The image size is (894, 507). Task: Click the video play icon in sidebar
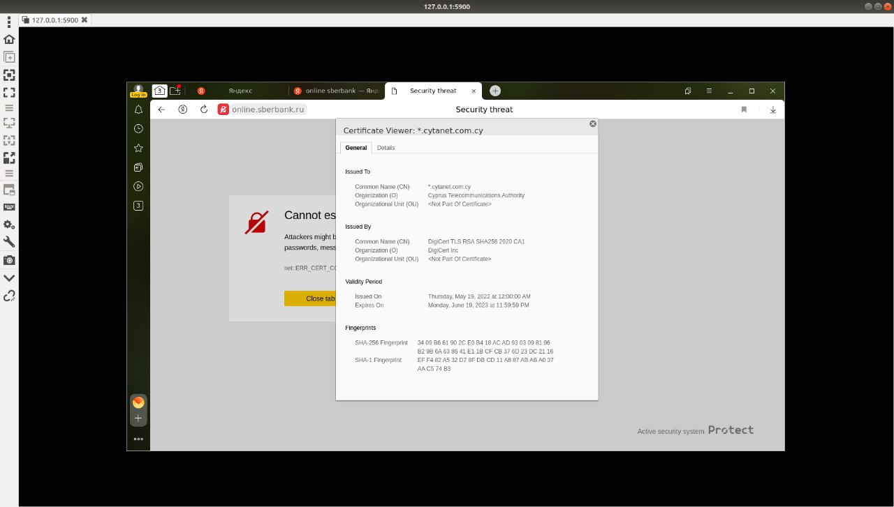click(x=138, y=186)
